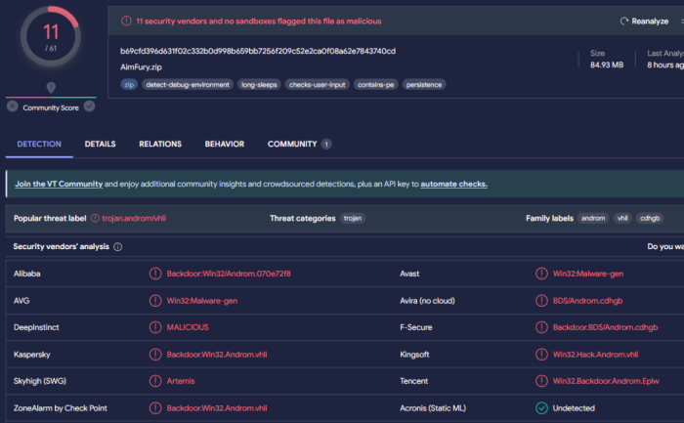Click the checks-user-input tag
The width and height of the screenshot is (684, 423).
(318, 85)
